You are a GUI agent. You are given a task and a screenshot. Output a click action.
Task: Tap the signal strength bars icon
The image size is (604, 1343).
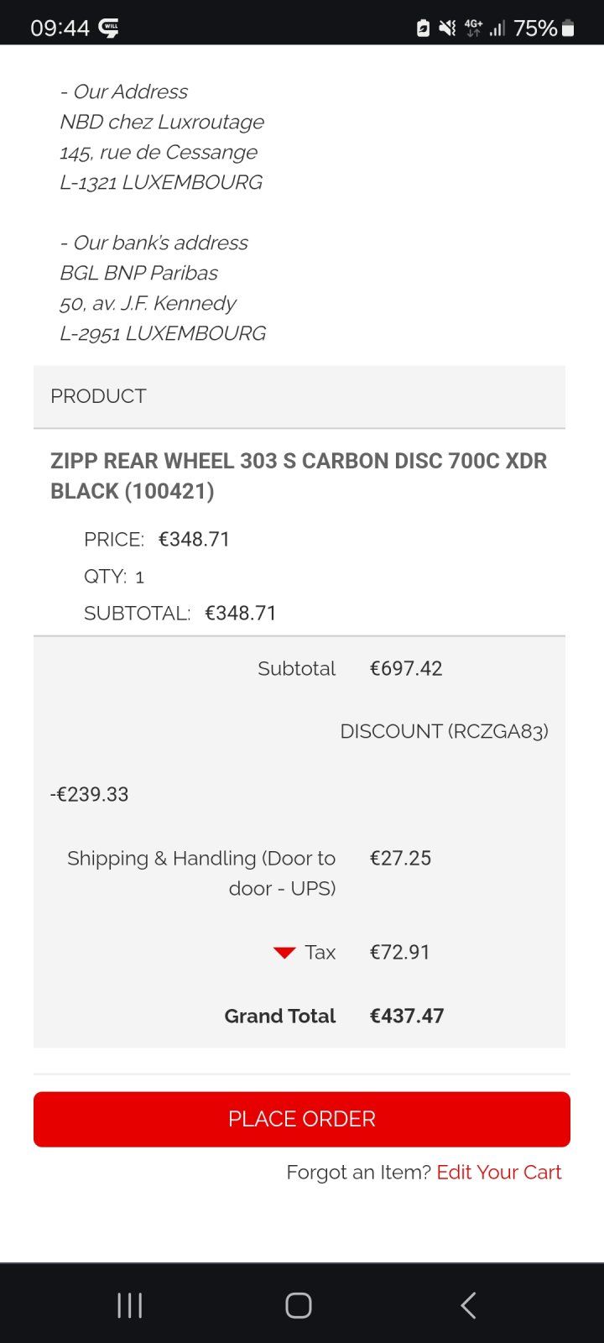click(497, 29)
